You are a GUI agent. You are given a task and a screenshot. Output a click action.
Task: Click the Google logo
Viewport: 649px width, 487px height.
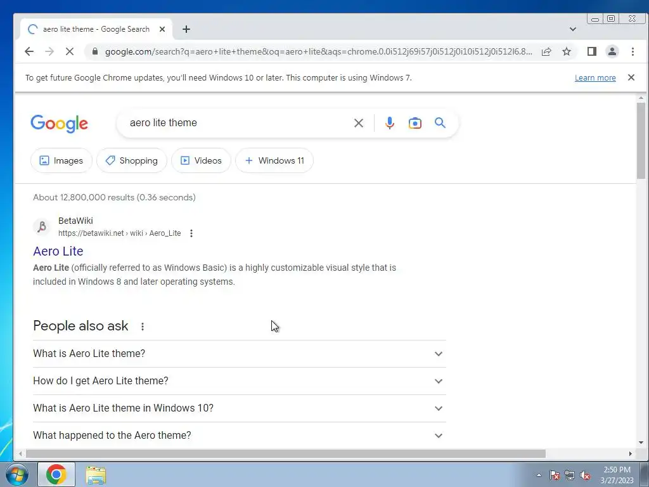click(59, 124)
